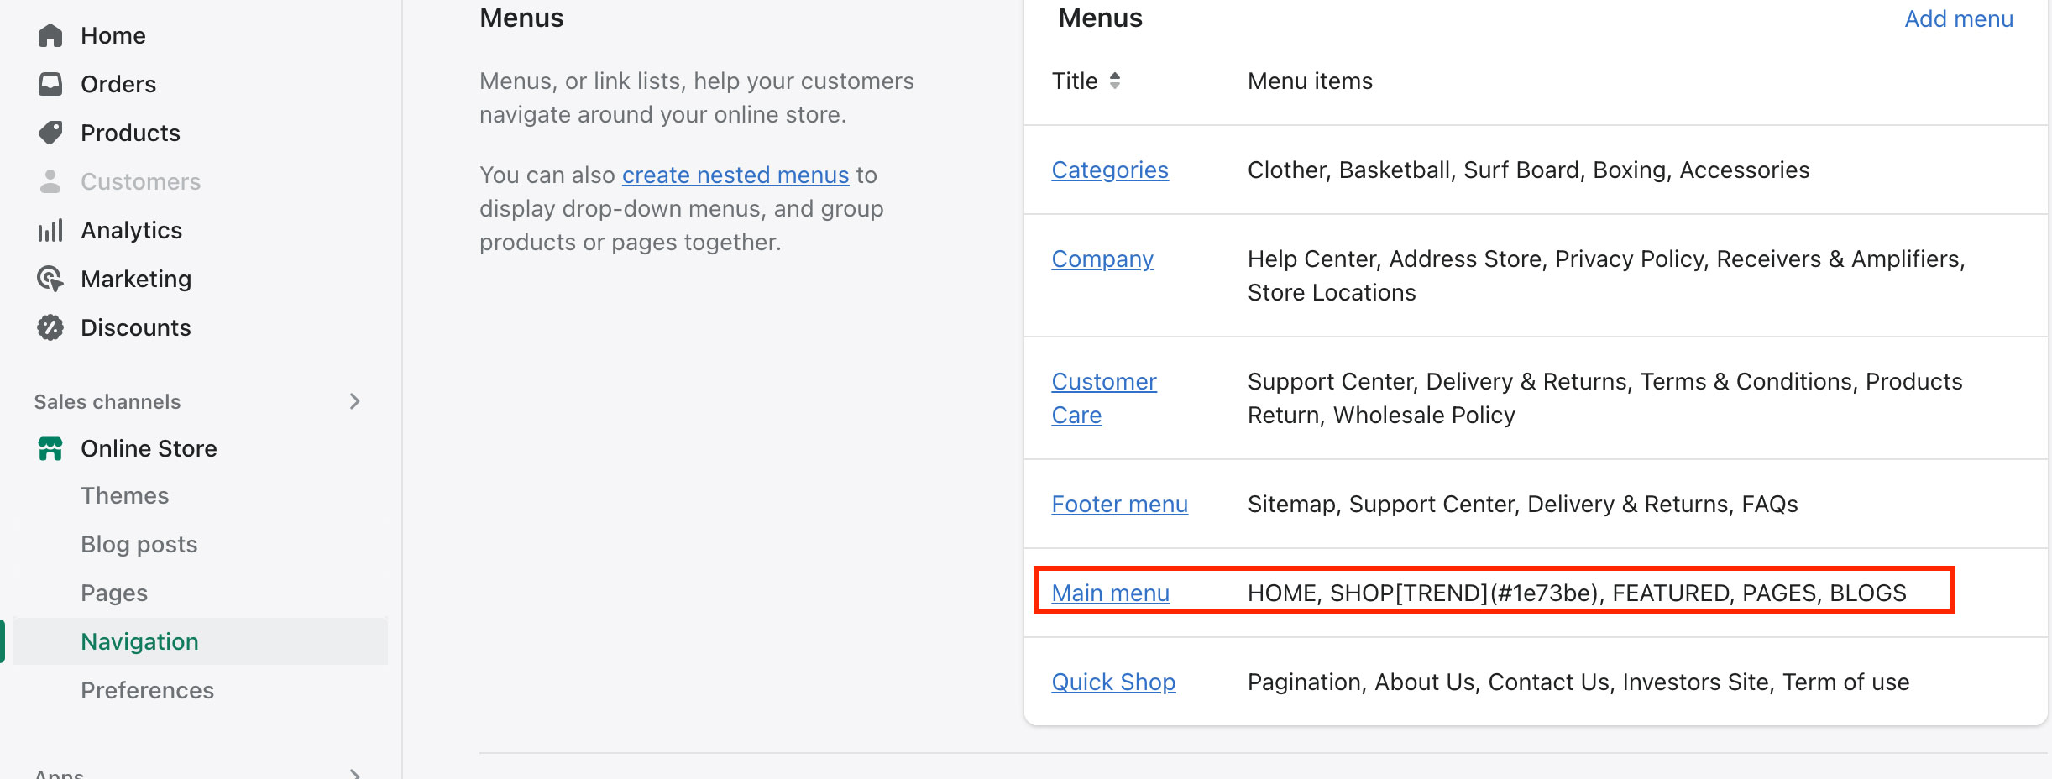Click the Marketing target icon
Screen dimensions: 2052x779
[50, 279]
